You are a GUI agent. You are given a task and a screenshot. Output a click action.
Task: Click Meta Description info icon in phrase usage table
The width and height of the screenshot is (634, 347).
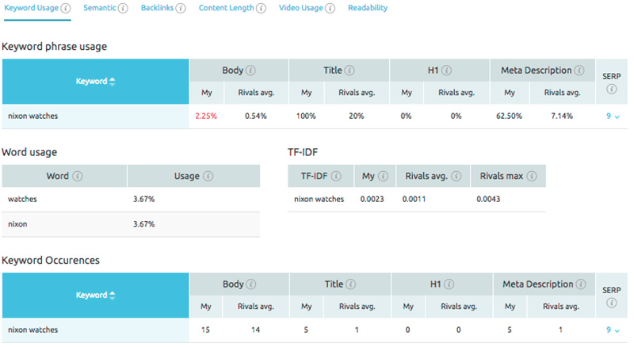(x=579, y=71)
